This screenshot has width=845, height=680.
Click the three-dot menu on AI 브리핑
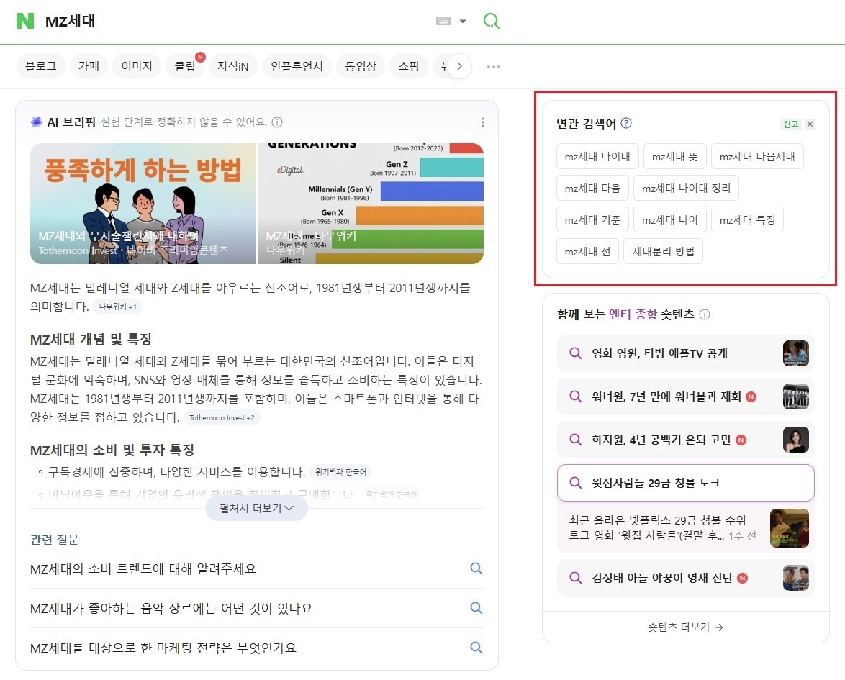pyautogui.click(x=482, y=122)
